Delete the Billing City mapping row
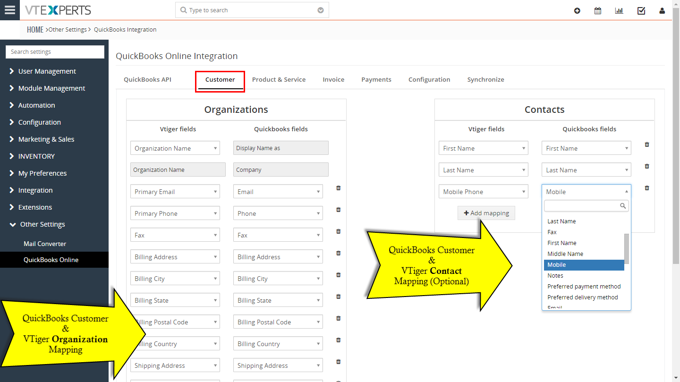The width and height of the screenshot is (680, 382). pyautogui.click(x=339, y=275)
